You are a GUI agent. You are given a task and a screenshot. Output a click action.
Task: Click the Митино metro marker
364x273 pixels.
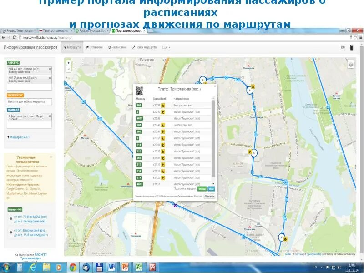pos(85,135)
